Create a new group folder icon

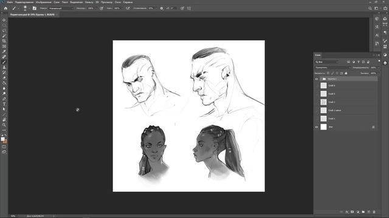click(x=363, y=212)
